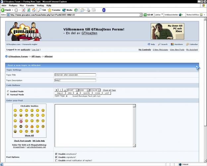The height and width of the screenshot is (166, 207).
Task: Open the Verktyg menu
Action: pyautogui.click(x=40, y=6)
